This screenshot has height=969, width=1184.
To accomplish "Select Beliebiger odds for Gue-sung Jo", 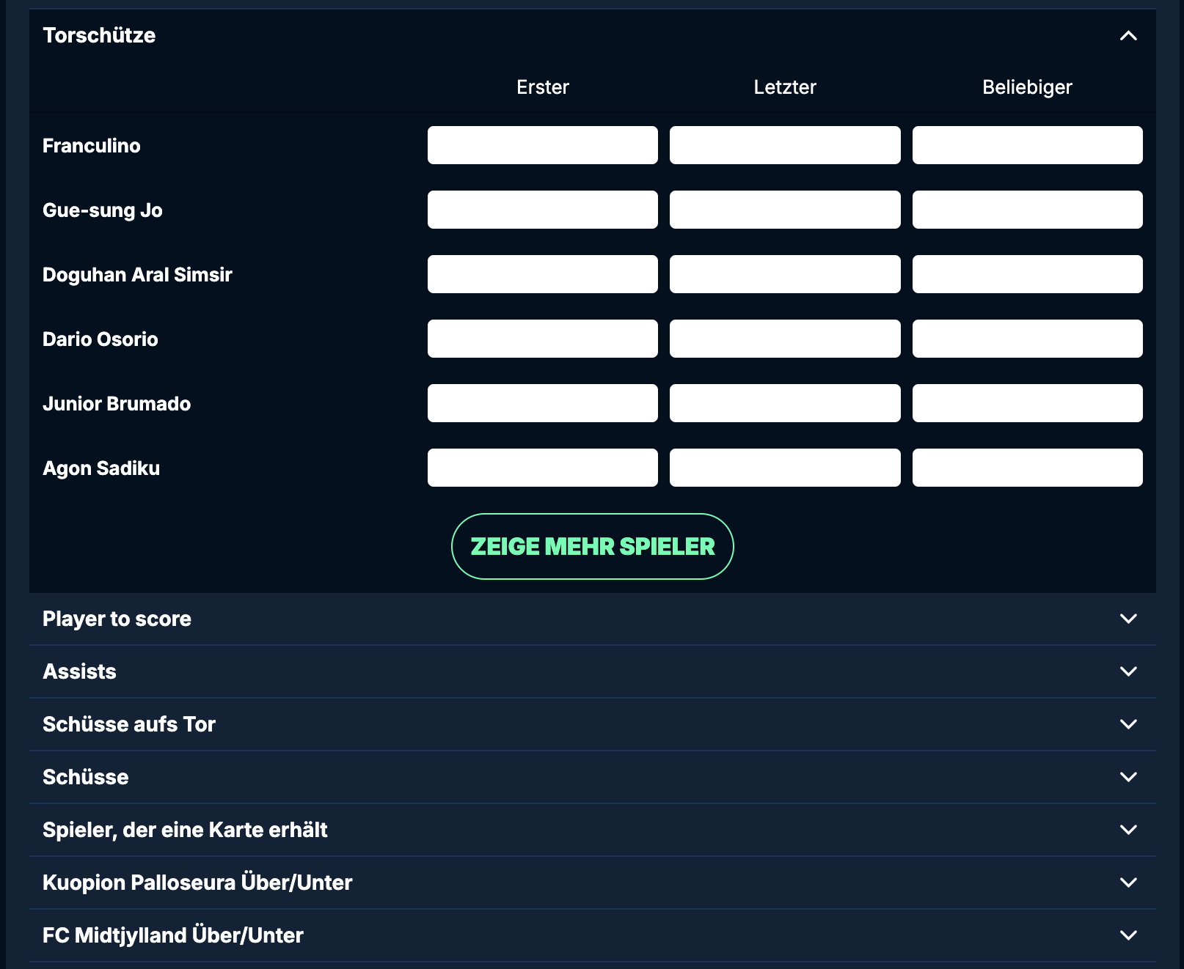I will 1027,209.
